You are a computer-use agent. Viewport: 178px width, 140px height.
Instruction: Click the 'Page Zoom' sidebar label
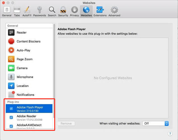click(25, 59)
